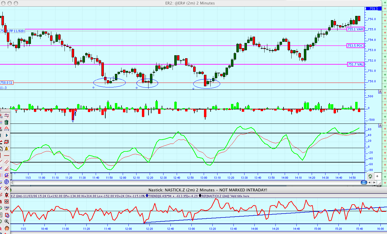
Task: Select the angled fan lines tool
Action: click(6, 168)
